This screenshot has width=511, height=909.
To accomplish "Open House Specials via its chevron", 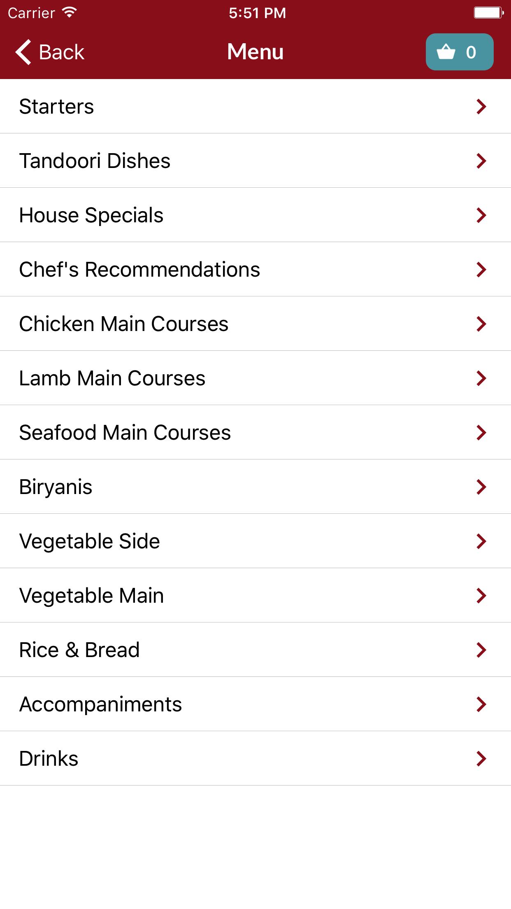I will pyautogui.click(x=481, y=215).
